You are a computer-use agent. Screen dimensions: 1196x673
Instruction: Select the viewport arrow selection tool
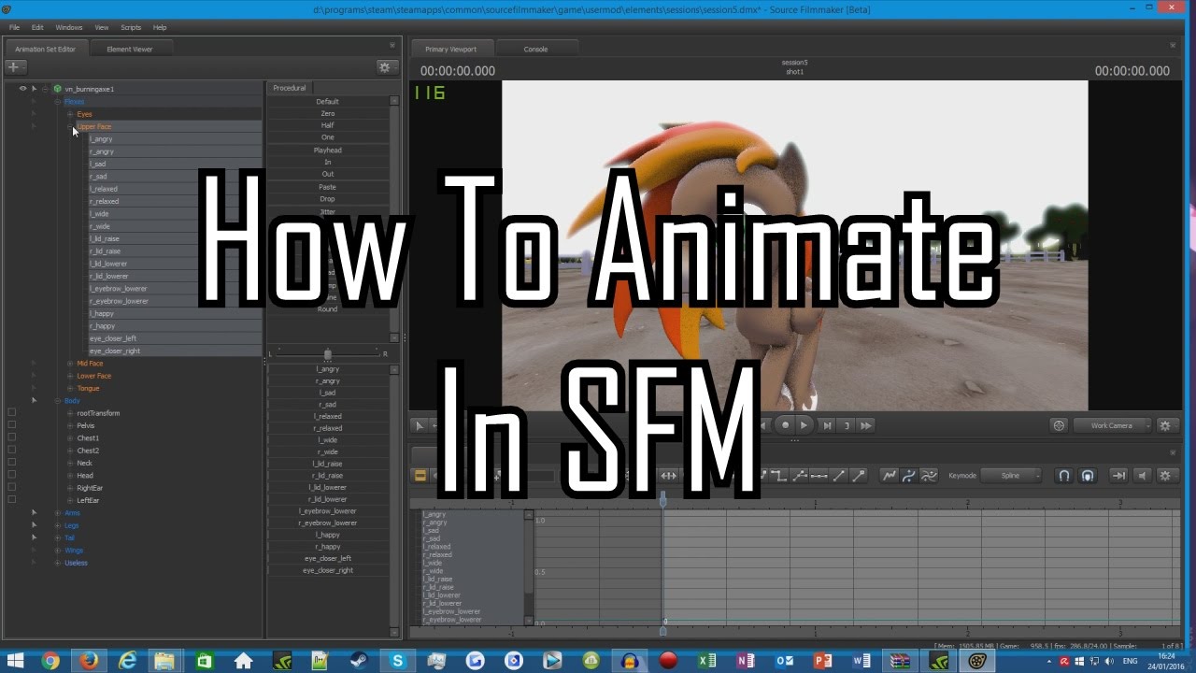point(419,425)
